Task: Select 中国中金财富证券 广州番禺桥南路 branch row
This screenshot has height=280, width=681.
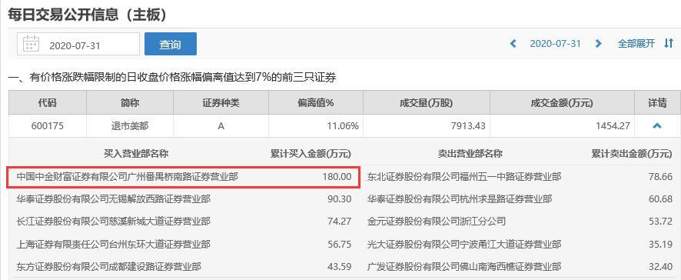Action: click(183, 177)
